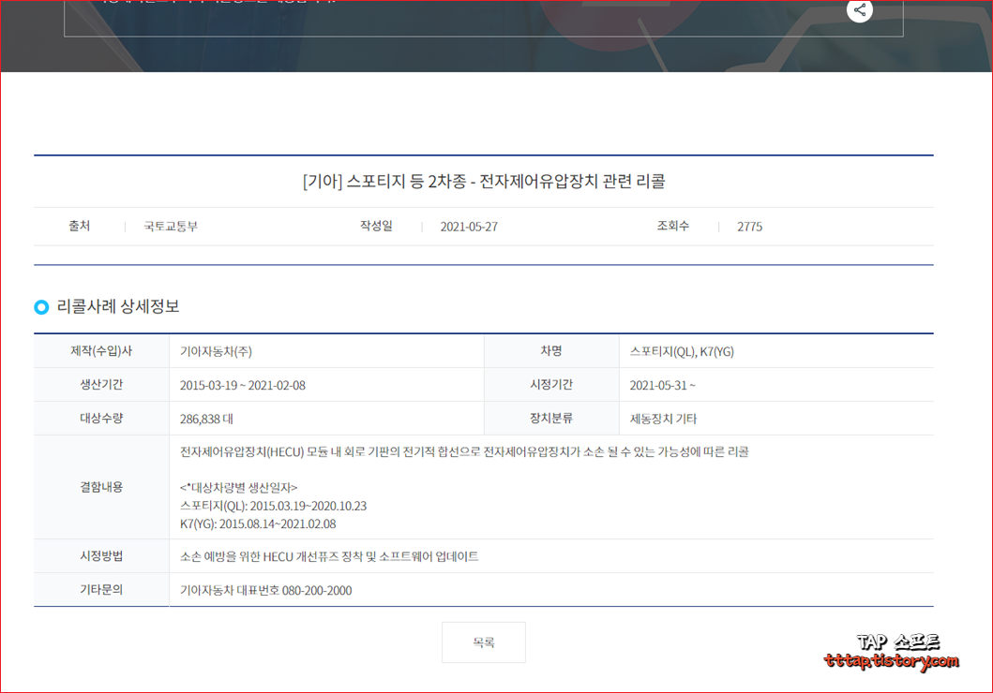Viewport: 993px width, 693px height.
Task: Click the K7(YG): 2015.08.14~2021.02.08 line
Action: [x=258, y=524]
